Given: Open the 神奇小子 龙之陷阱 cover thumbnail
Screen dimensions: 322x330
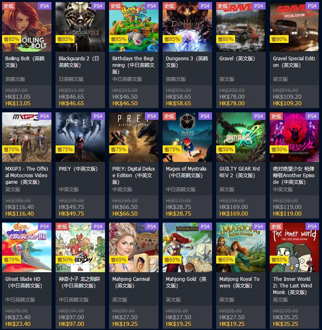Looking at the screenshot, I should coord(80,247).
